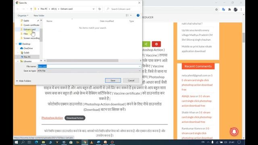Select Libraries in the navigation tree
Screen dimensions: 258x145
(27, 61)
